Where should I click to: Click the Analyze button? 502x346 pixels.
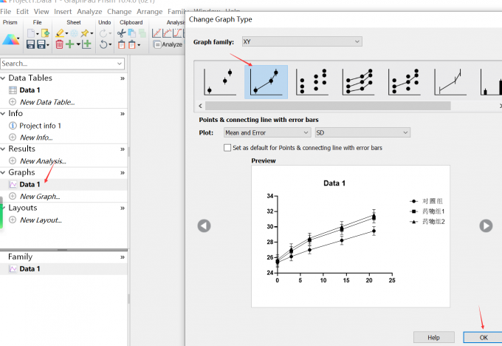click(168, 44)
